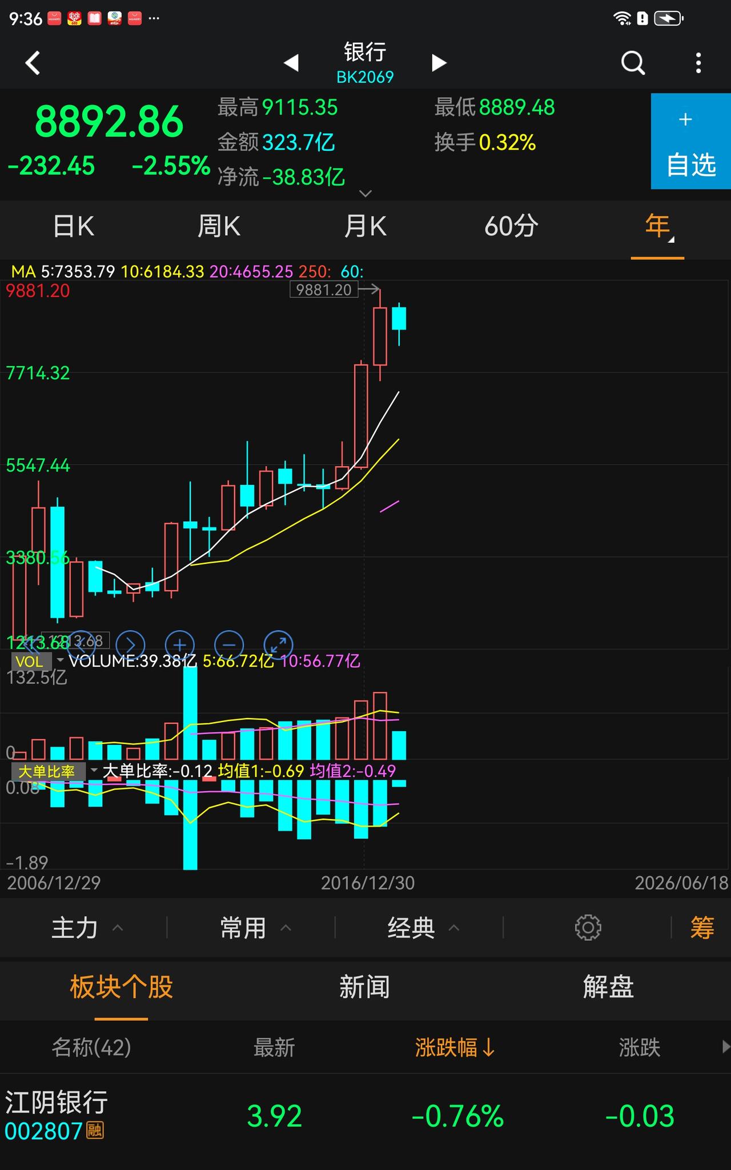Tap the 2026/06/18 date label
731x1170 pixels.
[x=682, y=883]
